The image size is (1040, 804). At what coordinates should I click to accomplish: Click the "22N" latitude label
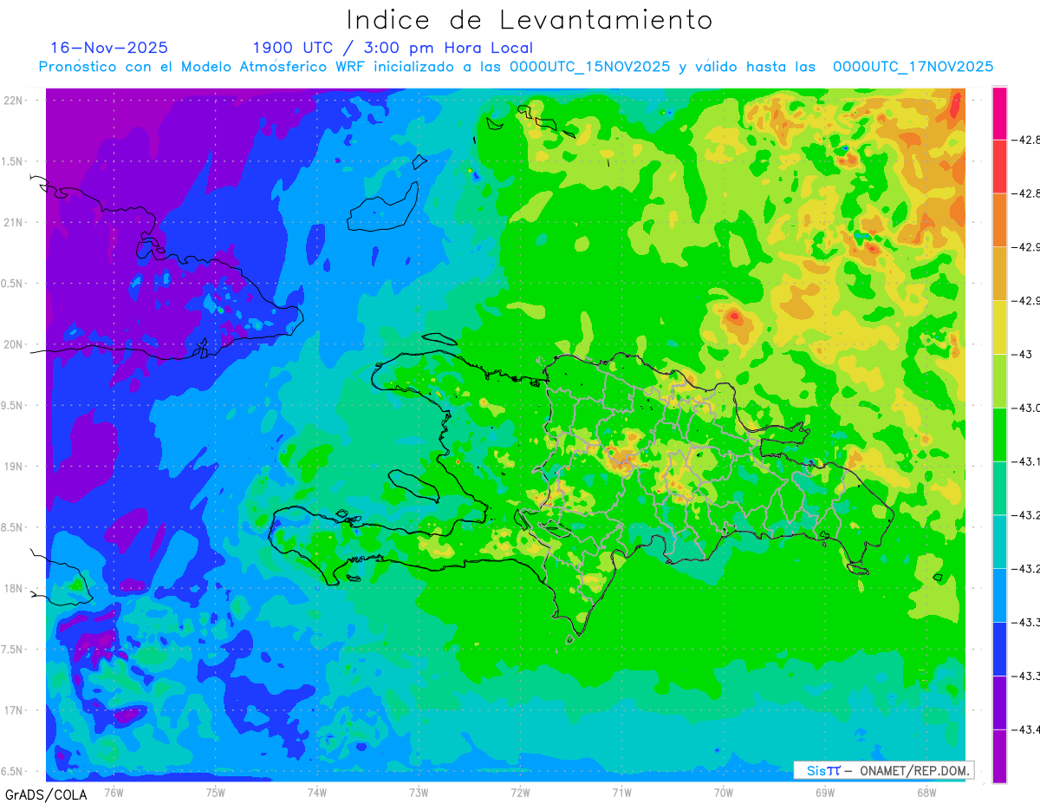pyautogui.click(x=14, y=100)
